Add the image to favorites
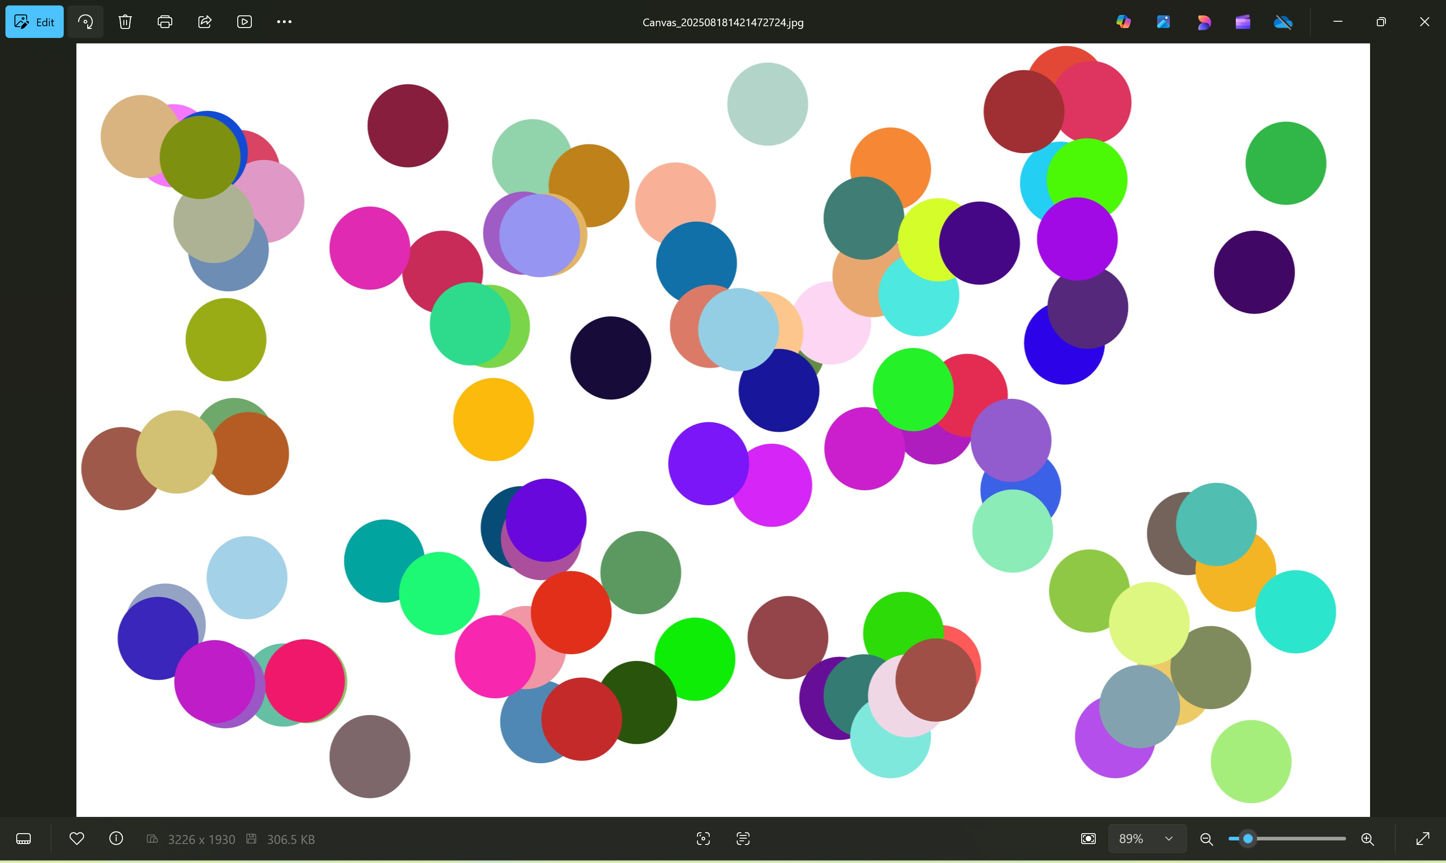The width and height of the screenshot is (1446, 863). (x=77, y=839)
